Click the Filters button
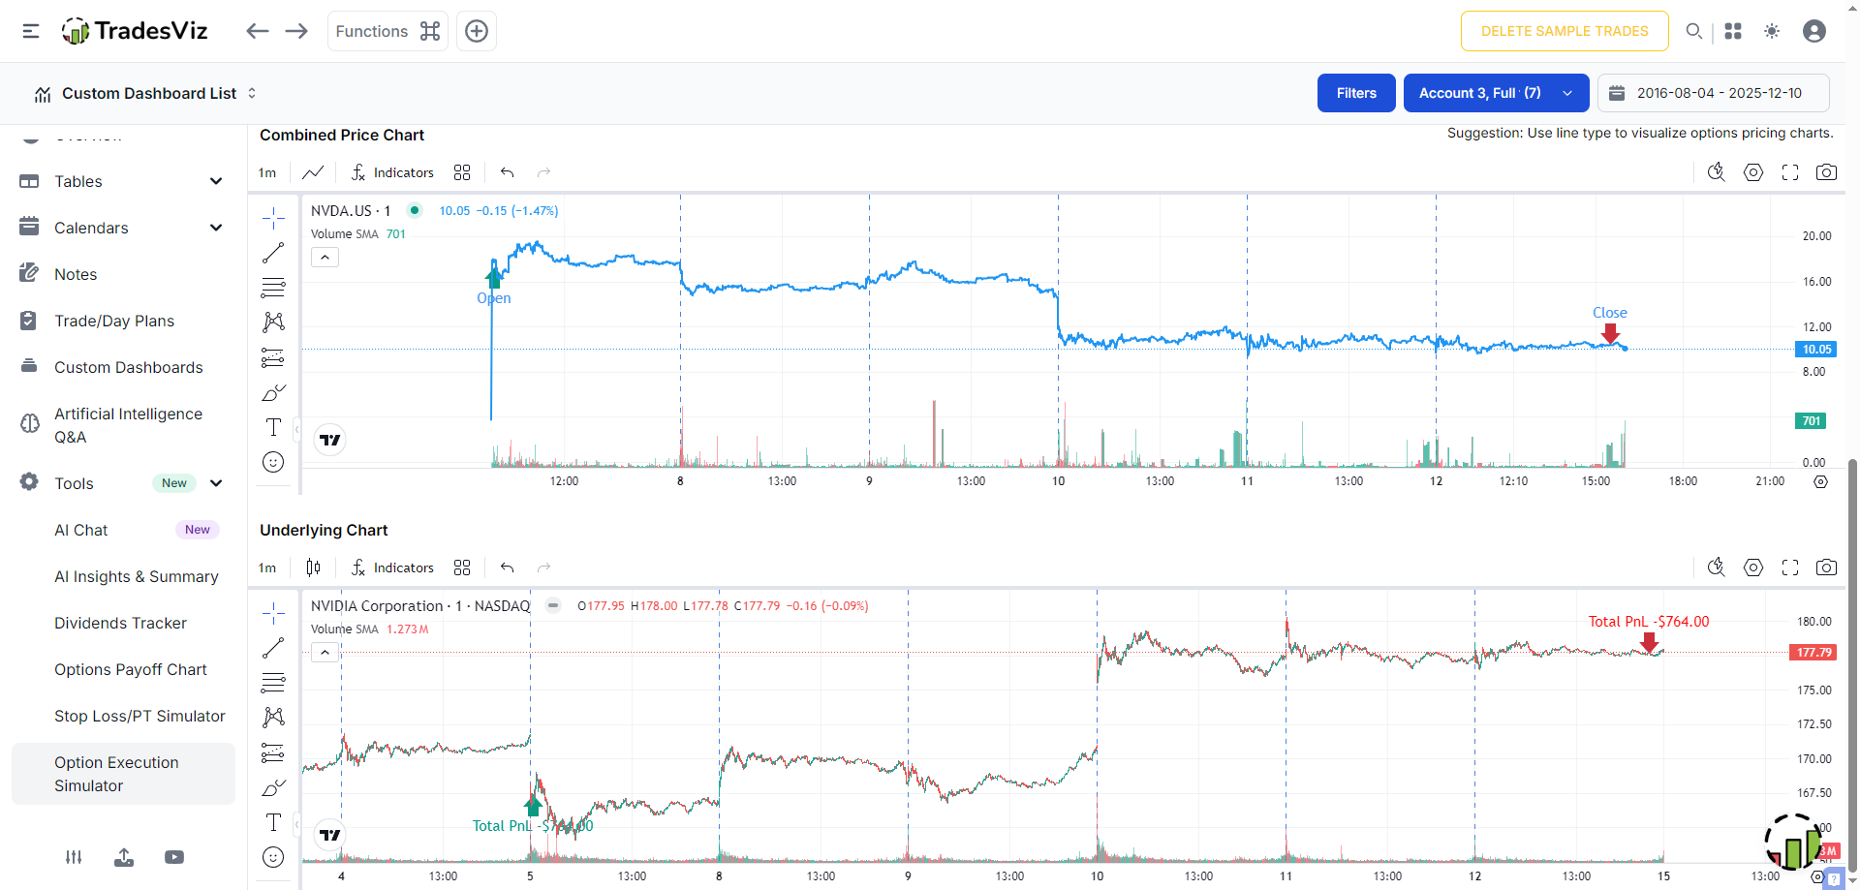This screenshot has width=1860, height=890. click(x=1356, y=93)
